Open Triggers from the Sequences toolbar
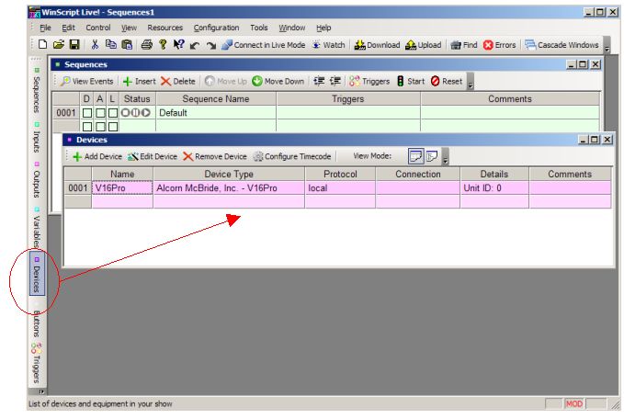Screen dimensions: 624x419 pos(369,81)
